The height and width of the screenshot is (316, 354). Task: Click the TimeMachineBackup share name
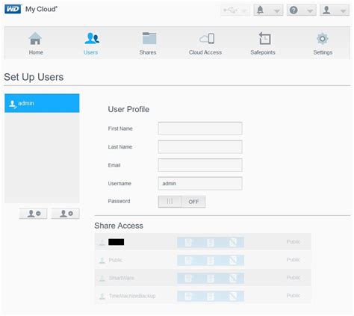[132, 296]
